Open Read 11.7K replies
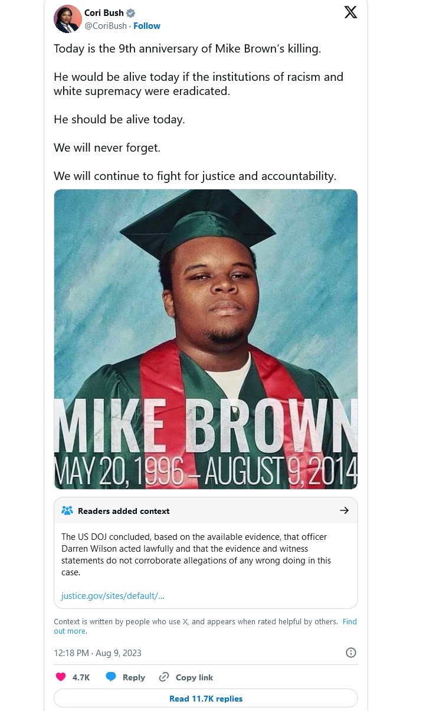The height and width of the screenshot is (711, 423). point(205,698)
